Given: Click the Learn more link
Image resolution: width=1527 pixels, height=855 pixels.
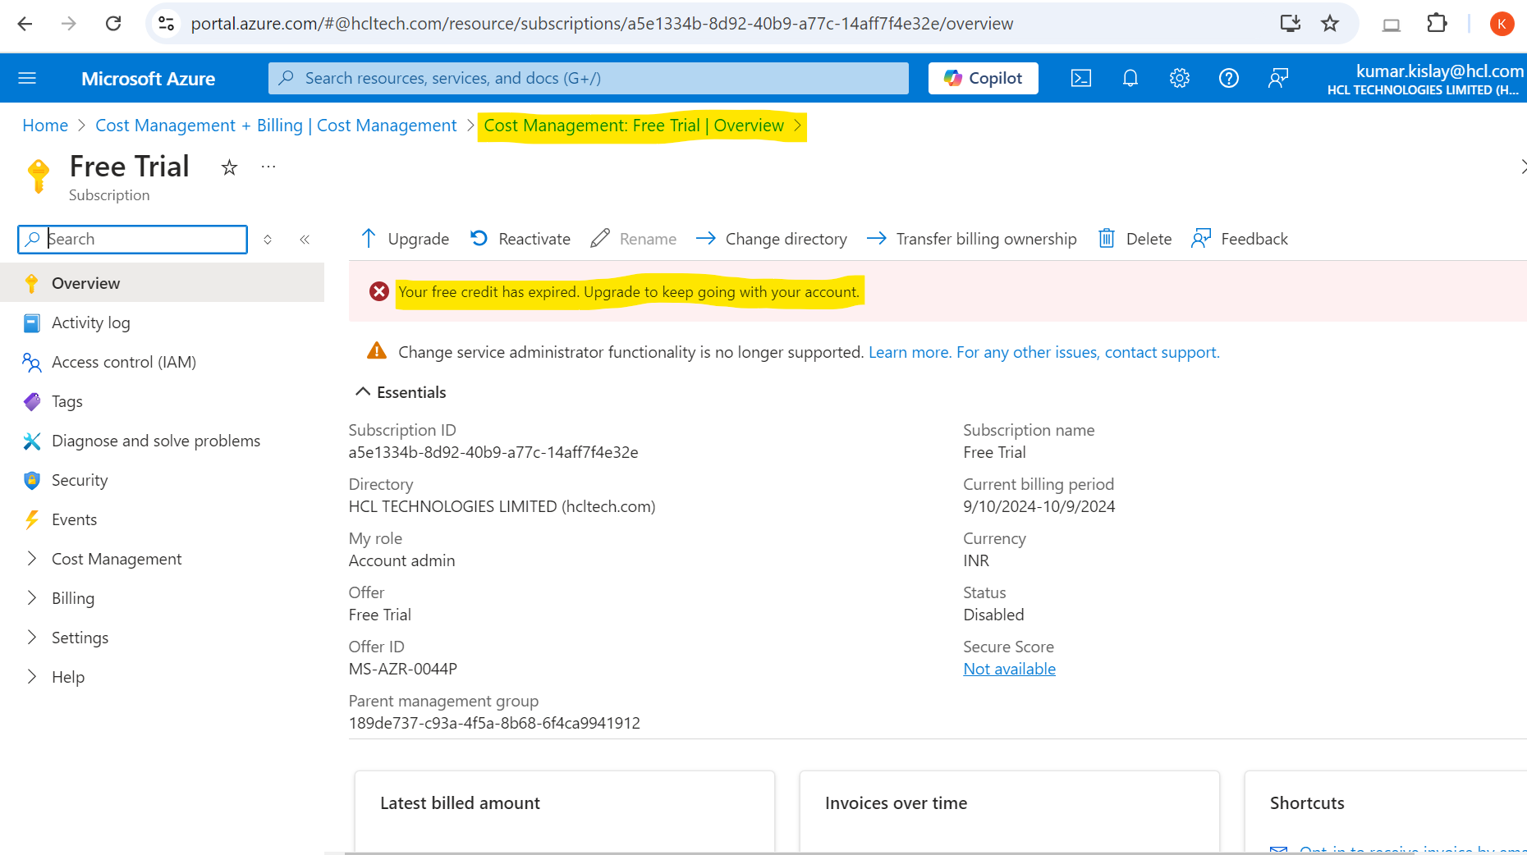Looking at the screenshot, I should coord(910,352).
